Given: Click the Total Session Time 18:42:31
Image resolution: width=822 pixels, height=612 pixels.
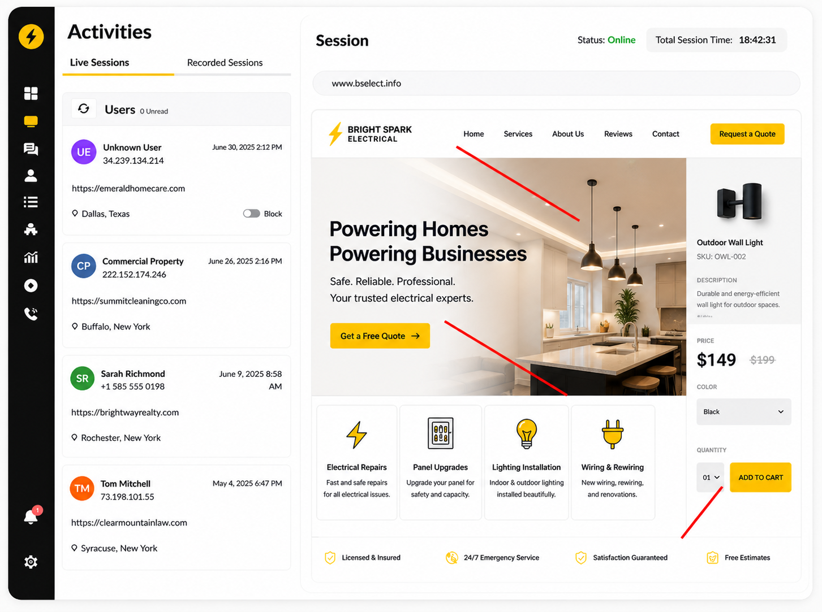Looking at the screenshot, I should click(x=716, y=40).
